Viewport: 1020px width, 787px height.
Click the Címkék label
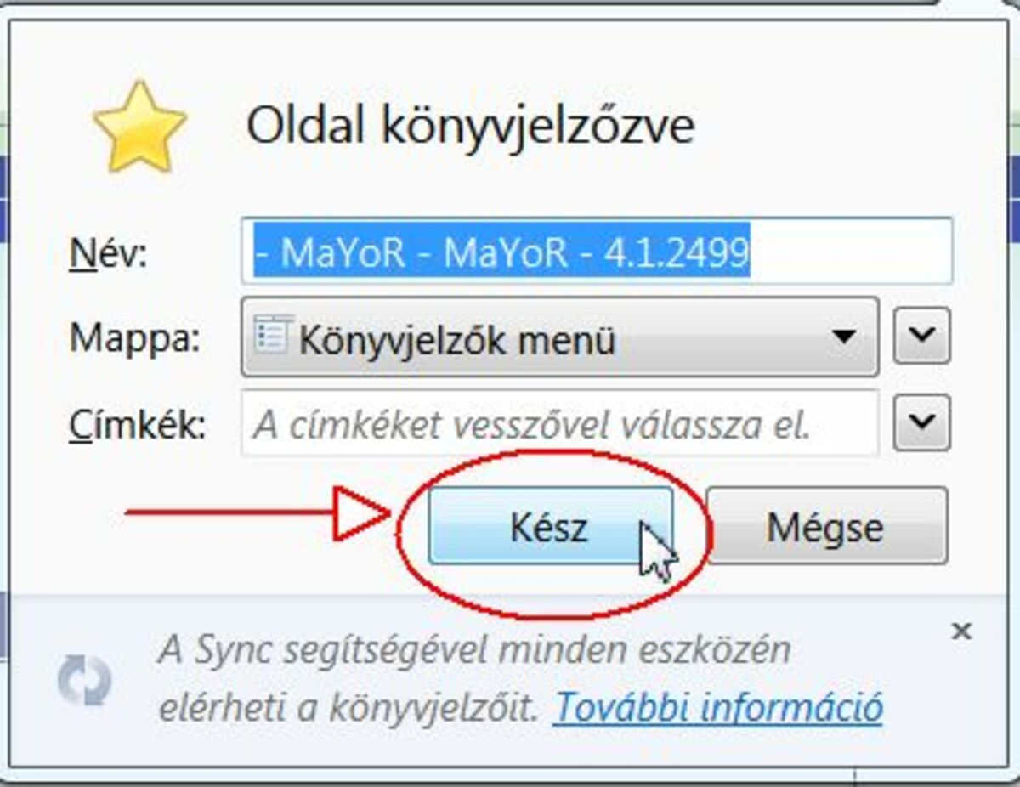(x=137, y=424)
